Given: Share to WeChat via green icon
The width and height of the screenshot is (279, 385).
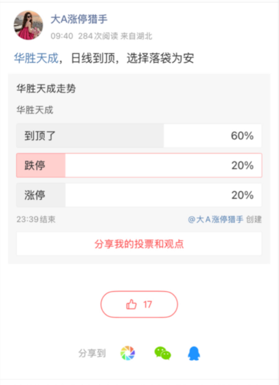Looking at the screenshot, I should pyautogui.click(x=162, y=353).
